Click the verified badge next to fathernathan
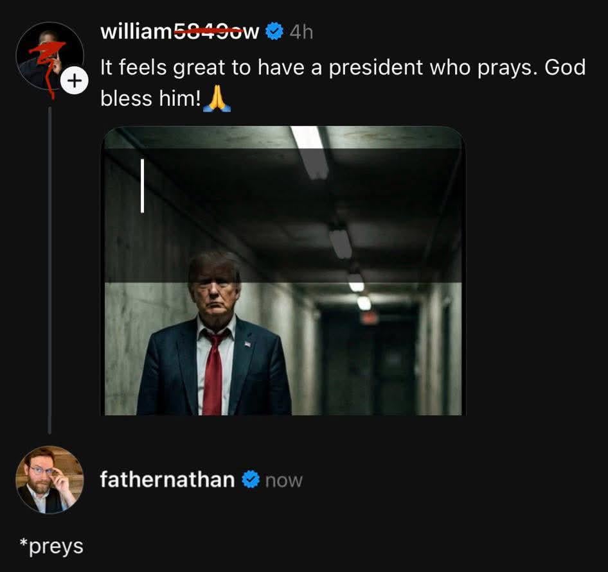This screenshot has height=572, width=608. 251,480
